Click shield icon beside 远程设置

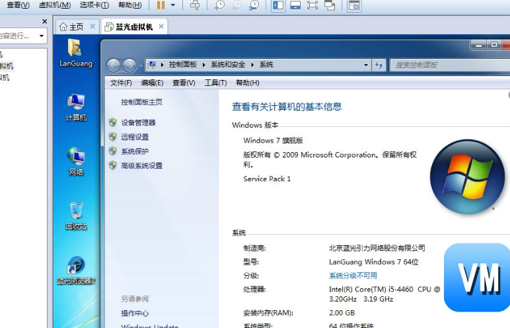(x=112, y=137)
